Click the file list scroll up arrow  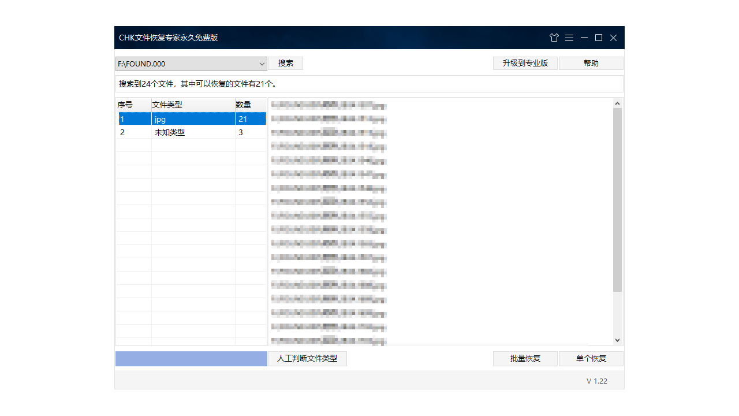(617, 103)
